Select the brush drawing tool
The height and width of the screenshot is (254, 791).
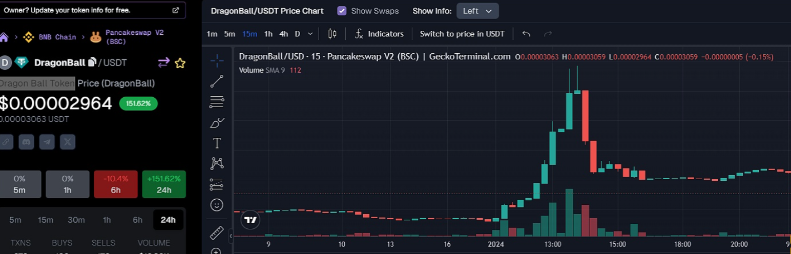click(217, 123)
